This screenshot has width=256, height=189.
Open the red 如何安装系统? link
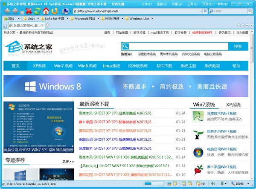coord(202,33)
